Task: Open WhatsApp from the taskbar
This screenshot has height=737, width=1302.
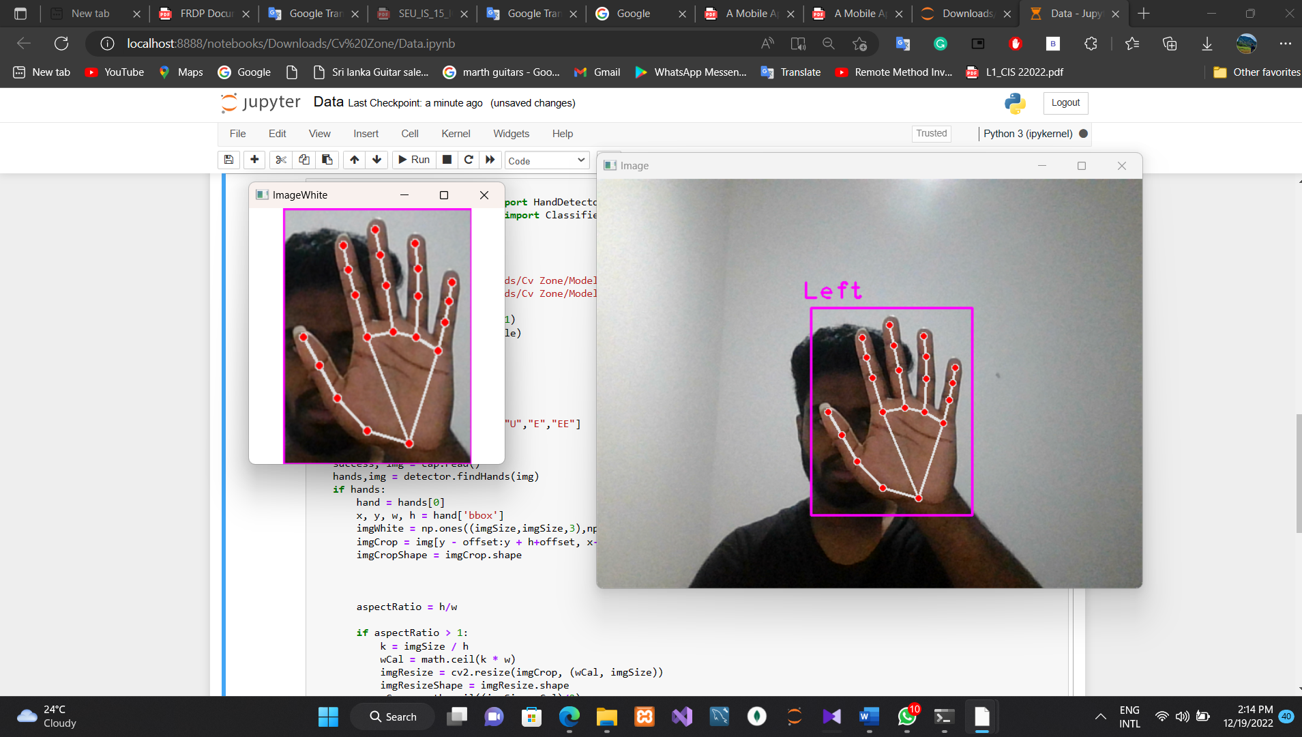Action: [906, 717]
